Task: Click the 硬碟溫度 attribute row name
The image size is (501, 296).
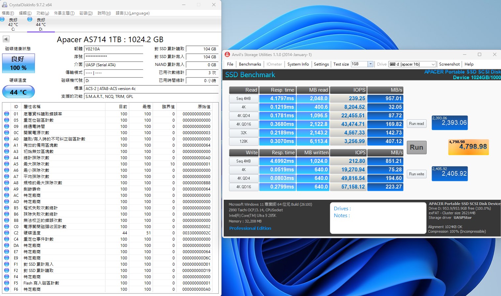Action: [x=32, y=233]
